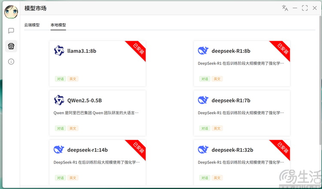Click the QWen2.5-0.5B model logo

click(x=59, y=100)
